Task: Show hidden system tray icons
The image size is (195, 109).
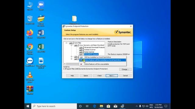Action: [136, 106]
